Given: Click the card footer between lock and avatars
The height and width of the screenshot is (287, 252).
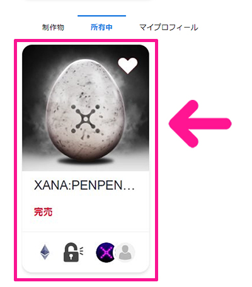Looking at the screenshot, I should click(x=89, y=252).
